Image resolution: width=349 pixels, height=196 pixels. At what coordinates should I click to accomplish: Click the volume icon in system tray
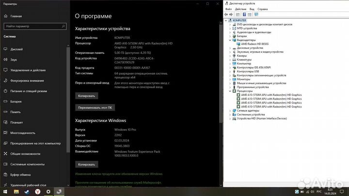[x=312, y=192]
